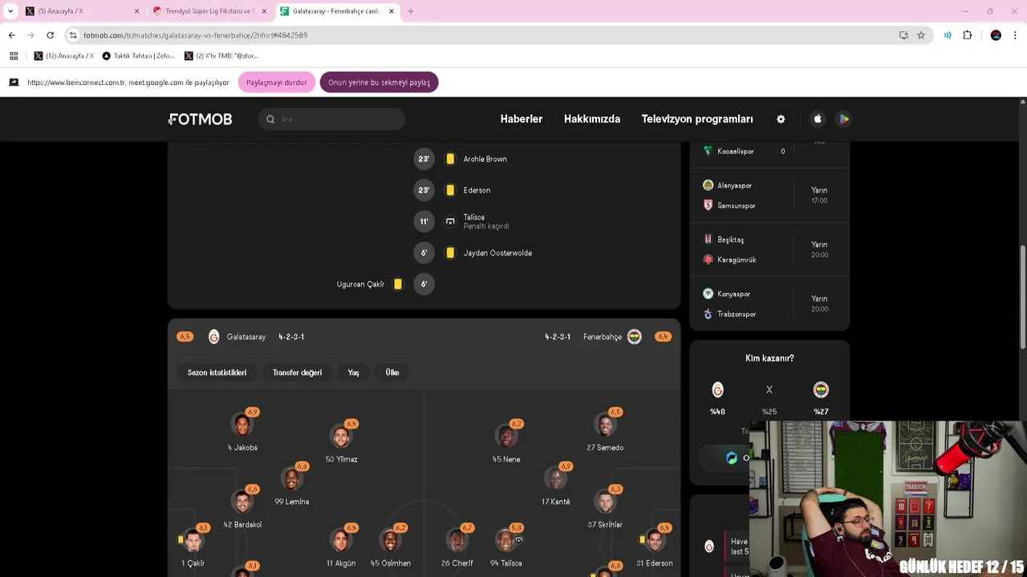The width and height of the screenshot is (1027, 577).
Task: Click Paylaşmayı durdur button
Action: pyautogui.click(x=276, y=83)
